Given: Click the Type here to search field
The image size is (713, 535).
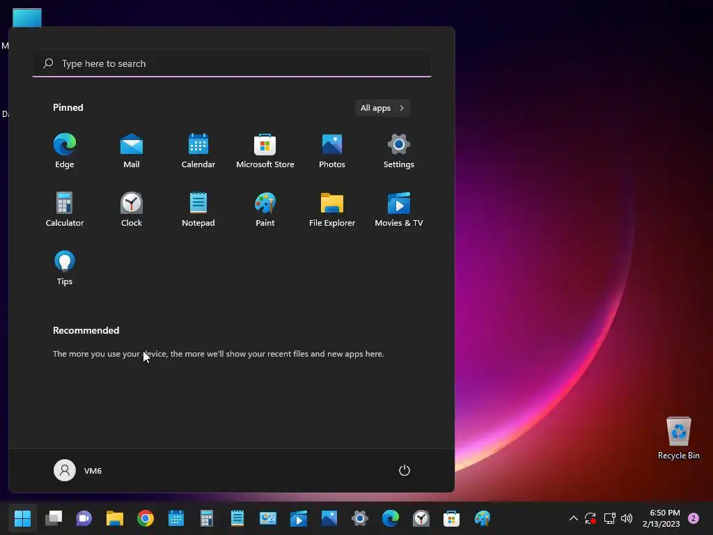Looking at the screenshot, I should pyautogui.click(x=232, y=63).
